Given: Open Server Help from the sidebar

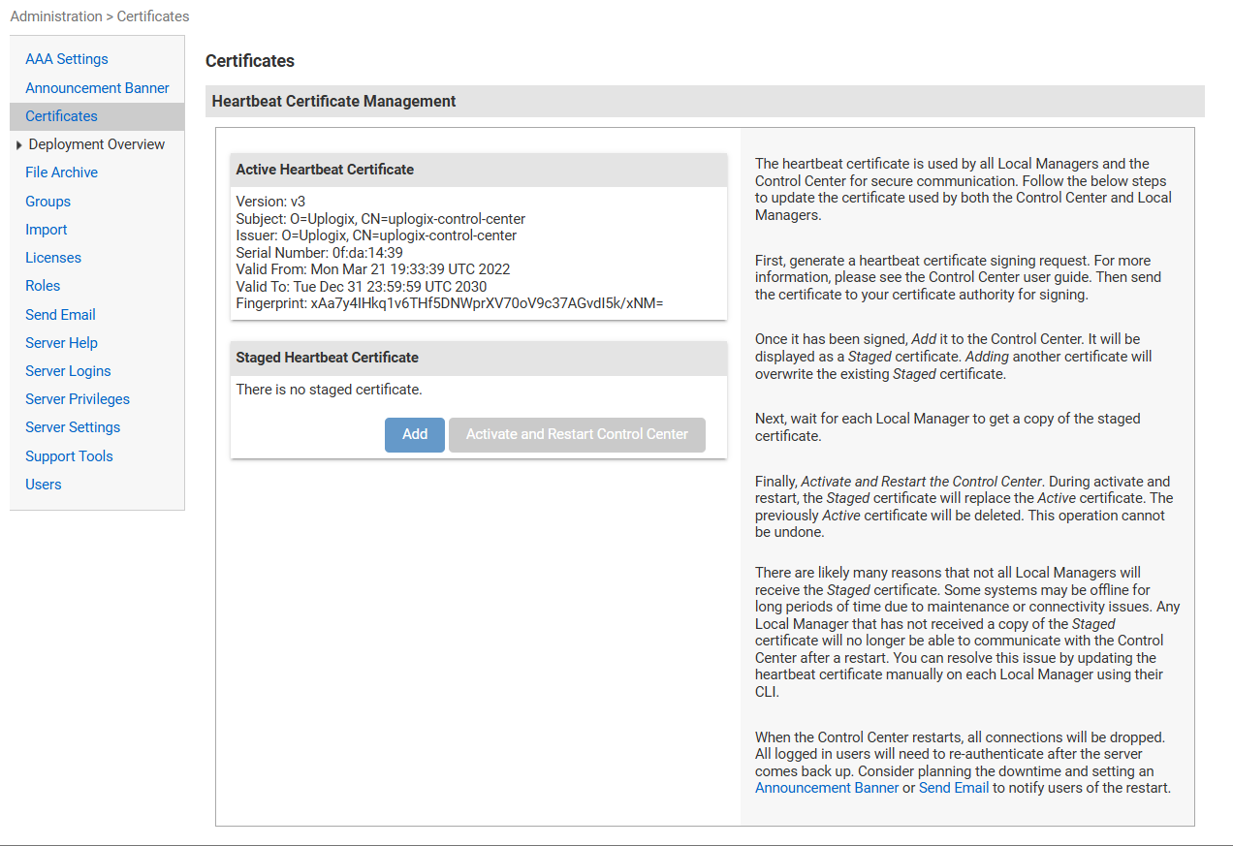Looking at the screenshot, I should click(x=61, y=342).
